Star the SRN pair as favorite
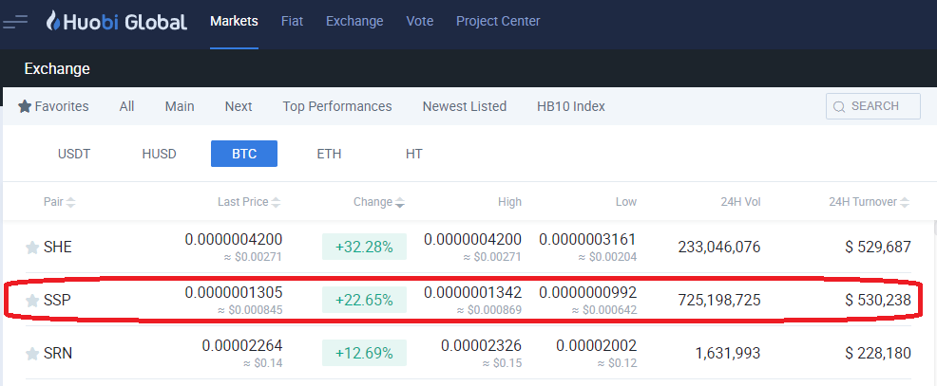The width and height of the screenshot is (937, 386). tap(32, 354)
